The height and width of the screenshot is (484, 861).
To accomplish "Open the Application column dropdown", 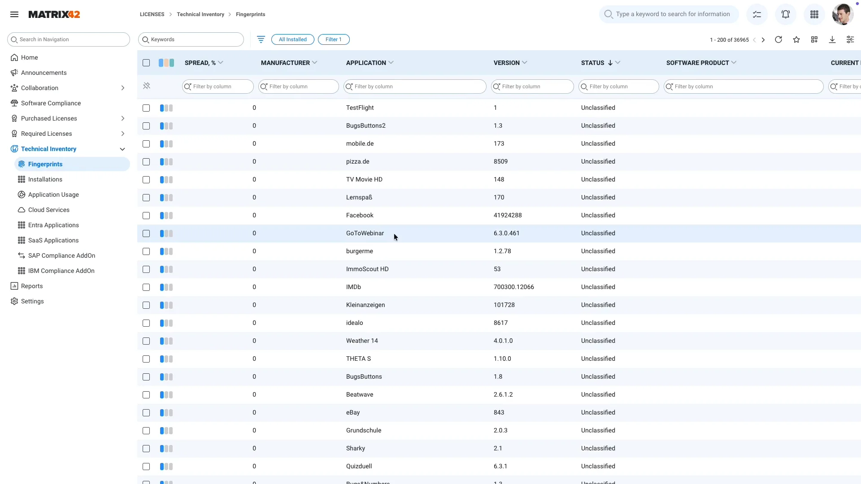I will click(391, 63).
